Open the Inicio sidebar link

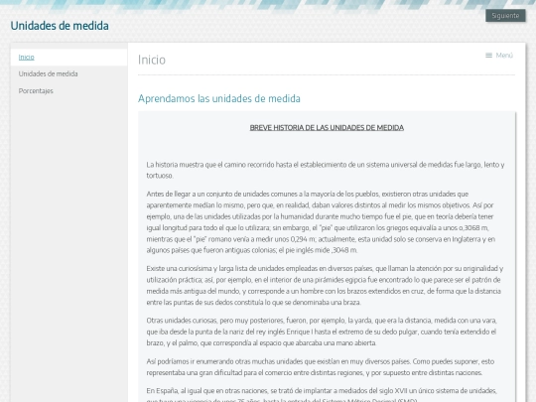[x=27, y=58]
